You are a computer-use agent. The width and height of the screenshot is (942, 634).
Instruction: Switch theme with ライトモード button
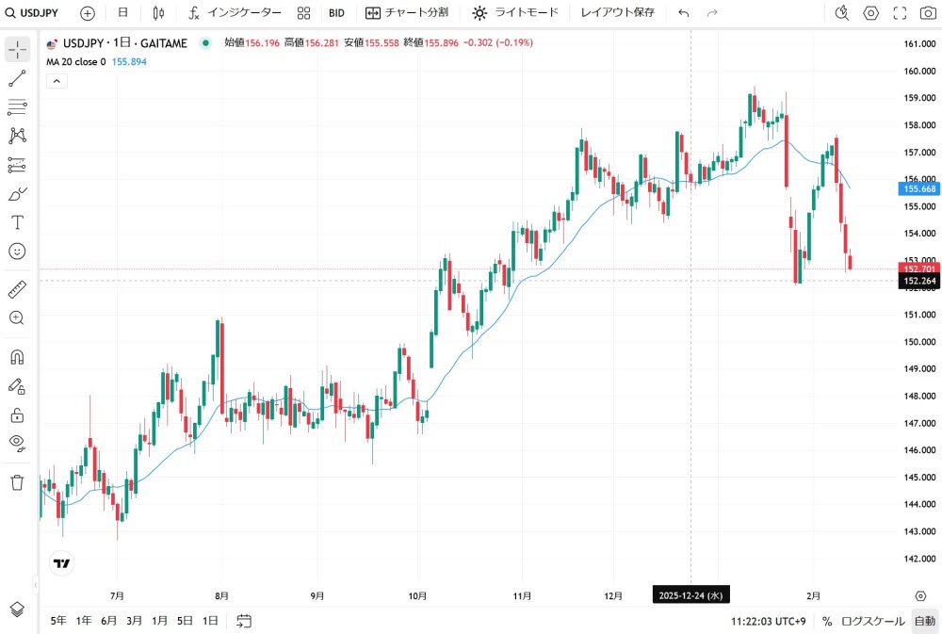coord(515,13)
